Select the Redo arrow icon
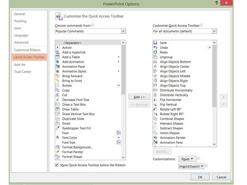This screenshot has width=247, height=185. point(155,52)
